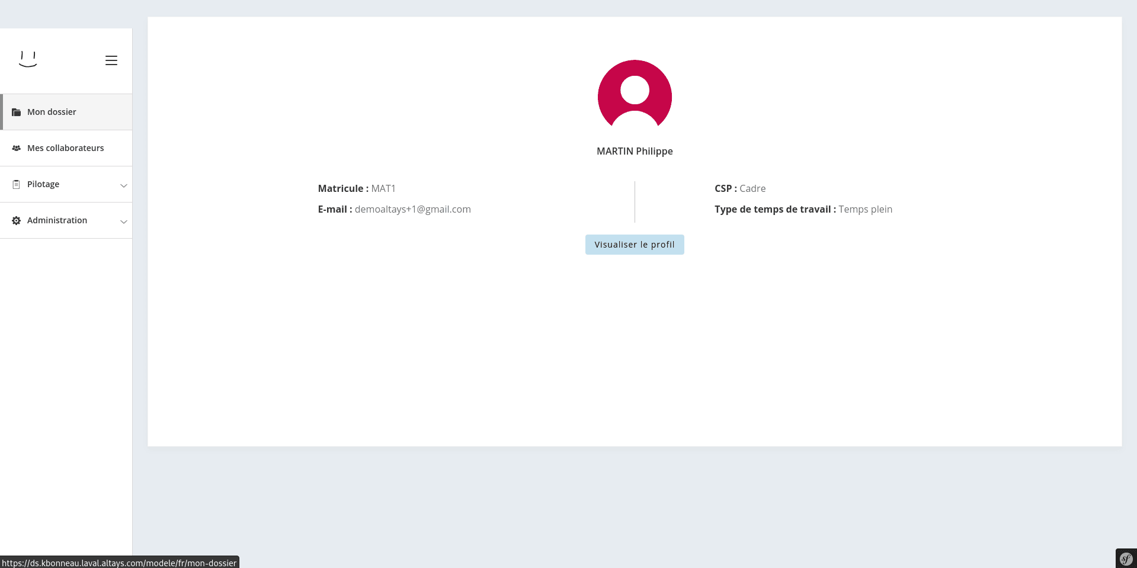Toggle the hamburger sidebar menu
1137x568 pixels.
coord(111,60)
